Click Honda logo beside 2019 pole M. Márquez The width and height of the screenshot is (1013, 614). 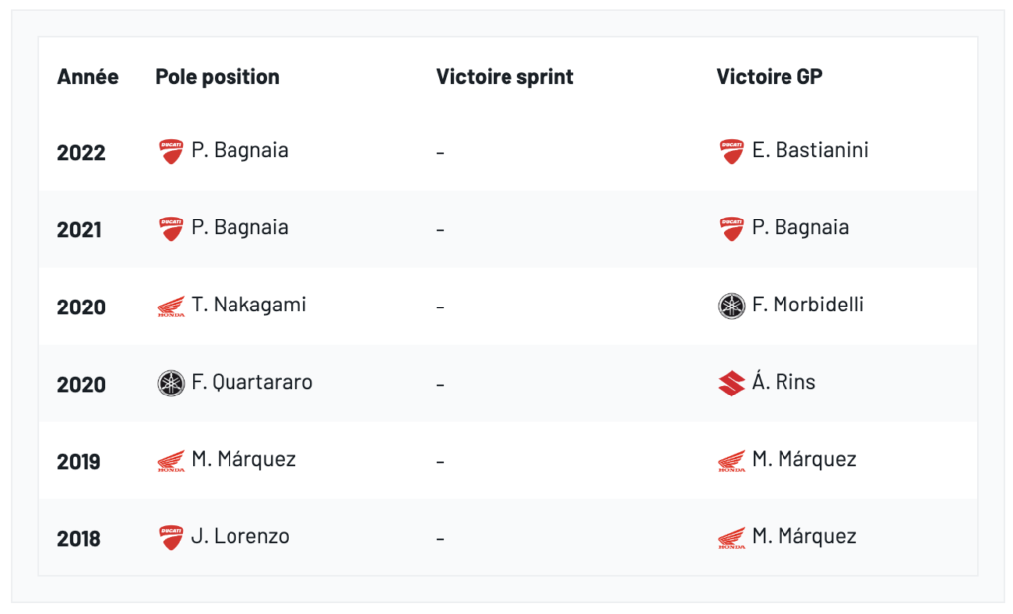click(x=171, y=460)
